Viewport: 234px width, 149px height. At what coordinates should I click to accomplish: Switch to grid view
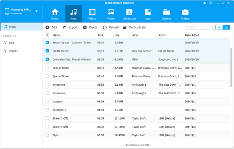coord(219,27)
